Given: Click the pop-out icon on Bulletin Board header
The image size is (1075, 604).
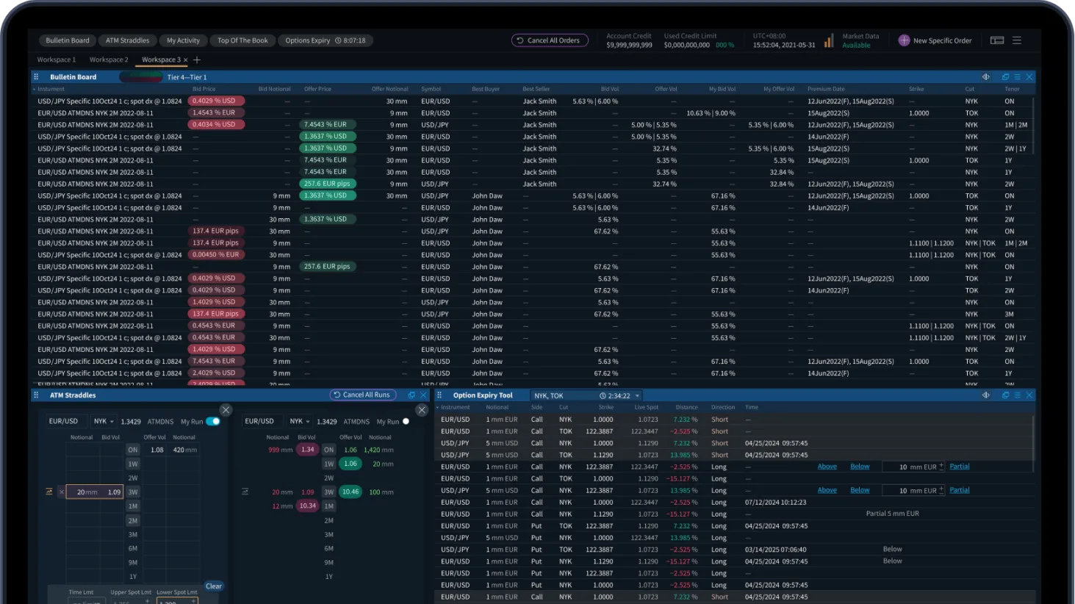Looking at the screenshot, I should tap(1005, 76).
